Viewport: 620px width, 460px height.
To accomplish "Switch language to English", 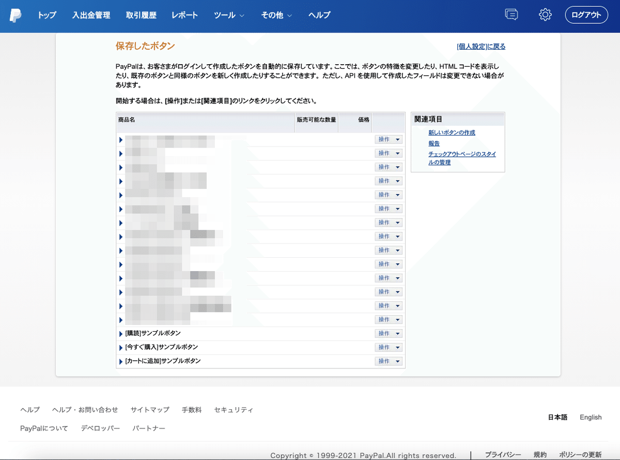I will (591, 417).
